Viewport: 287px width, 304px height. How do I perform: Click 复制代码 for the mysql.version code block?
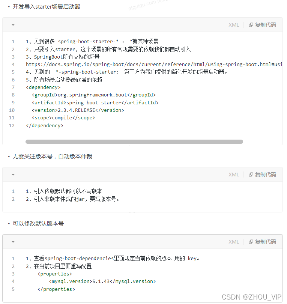262,242
